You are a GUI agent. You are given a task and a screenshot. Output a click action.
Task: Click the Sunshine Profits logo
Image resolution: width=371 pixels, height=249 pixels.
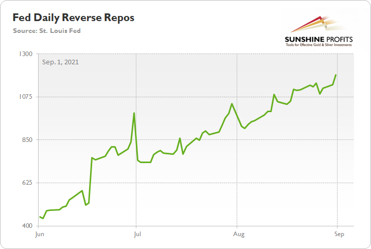point(319,31)
